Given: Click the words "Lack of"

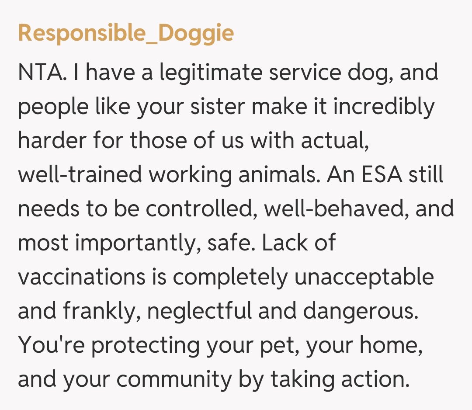Looking at the screenshot, I should [x=298, y=243].
